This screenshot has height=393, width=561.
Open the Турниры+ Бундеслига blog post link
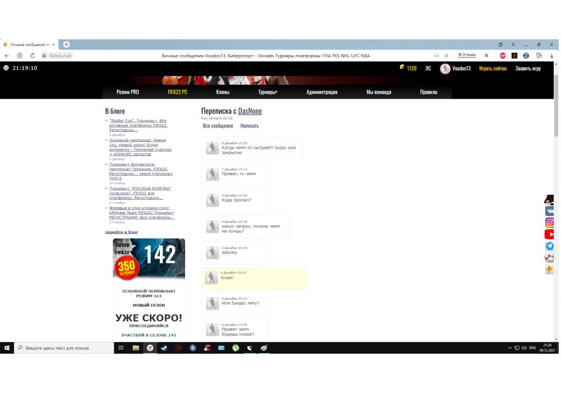[141, 171]
